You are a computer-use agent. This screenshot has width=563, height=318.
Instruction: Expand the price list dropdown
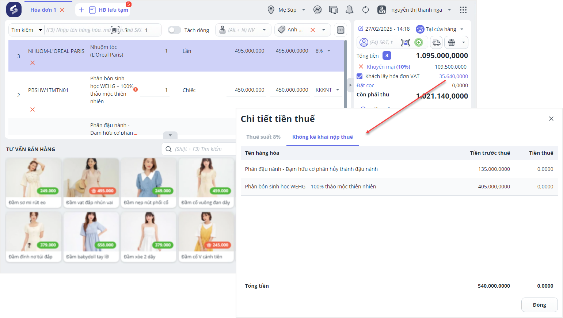324,30
